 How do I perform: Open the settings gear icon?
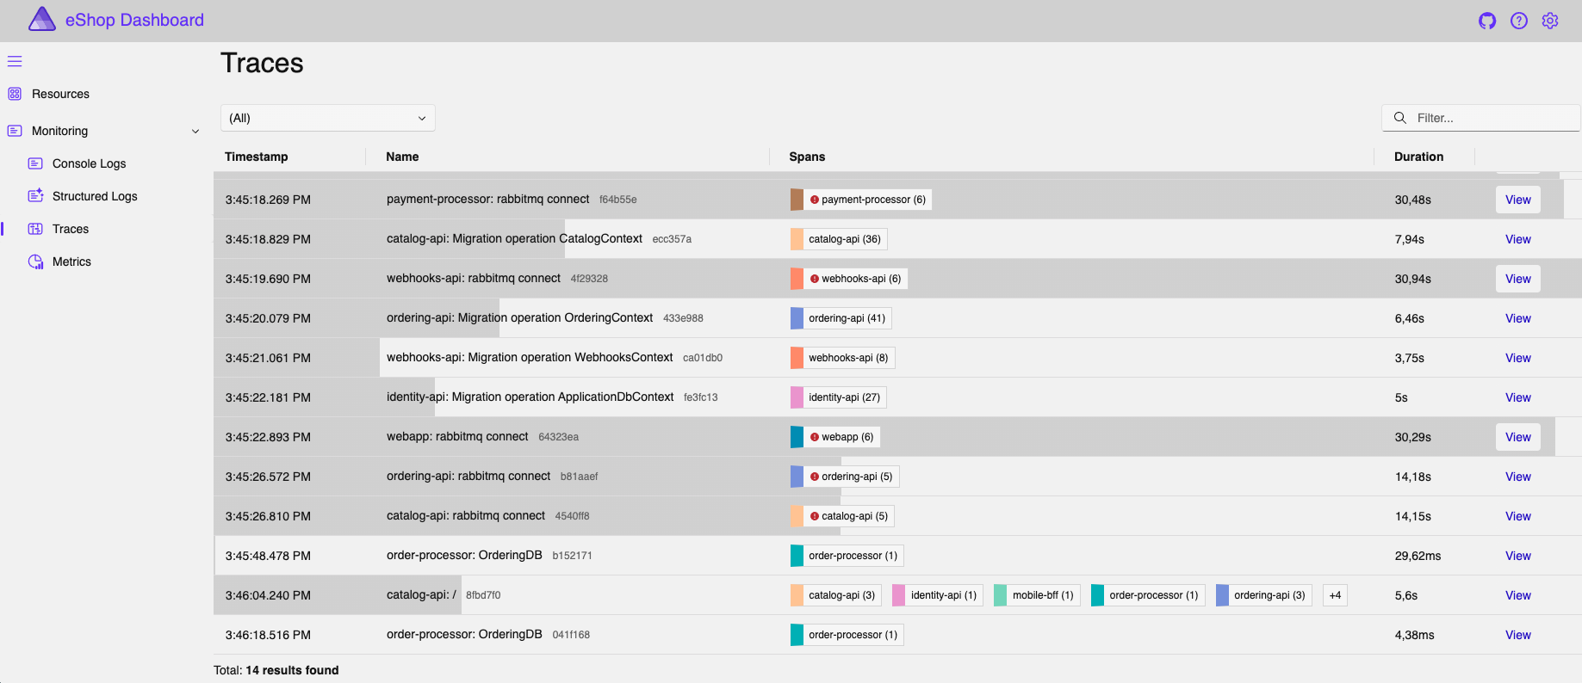coord(1550,21)
